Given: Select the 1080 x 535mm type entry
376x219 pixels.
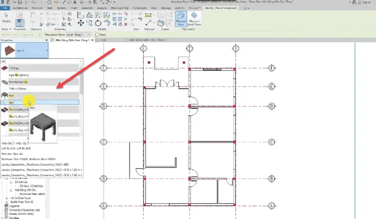Looking at the screenshot, I should (x=40, y=89).
